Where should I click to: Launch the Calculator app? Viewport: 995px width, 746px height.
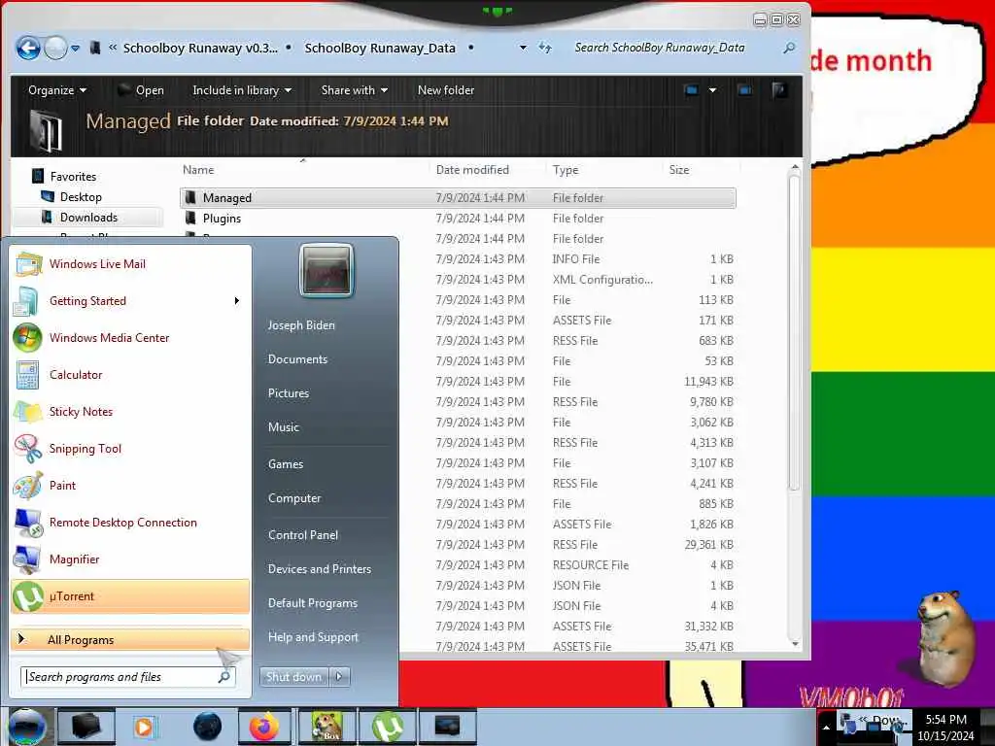click(76, 375)
